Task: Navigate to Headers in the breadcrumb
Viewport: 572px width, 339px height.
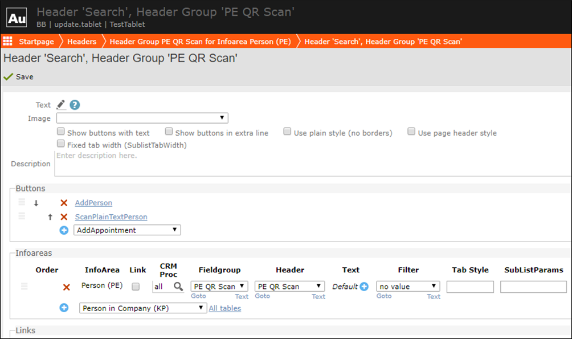Action: point(81,42)
